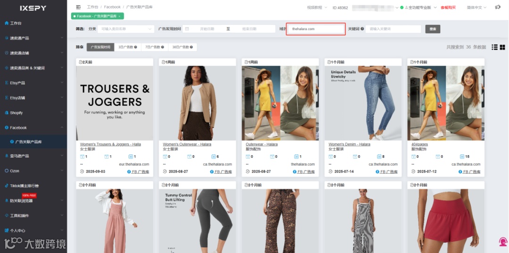Open Women's Denim - Halara link

(349, 144)
